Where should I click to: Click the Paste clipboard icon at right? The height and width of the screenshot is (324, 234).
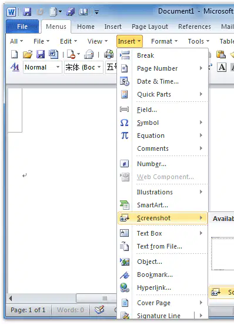pos(221,54)
